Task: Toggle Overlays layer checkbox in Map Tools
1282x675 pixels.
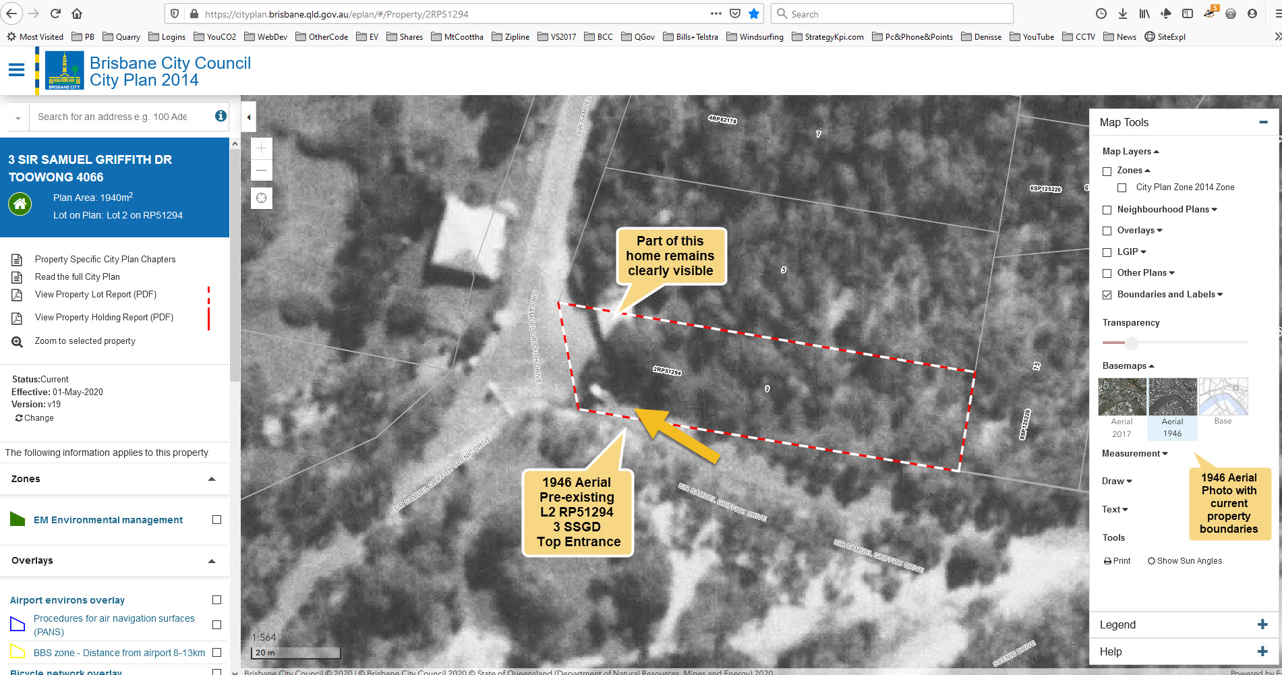Action: click(x=1107, y=231)
